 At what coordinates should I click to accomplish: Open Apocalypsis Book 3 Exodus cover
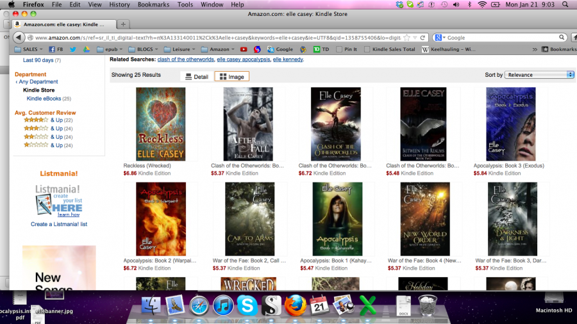(511, 124)
